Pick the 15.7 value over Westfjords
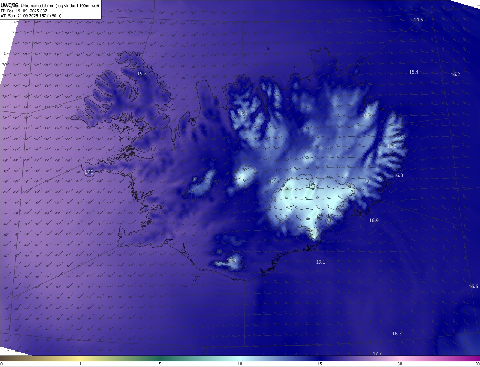480x367 pixels. point(141,74)
